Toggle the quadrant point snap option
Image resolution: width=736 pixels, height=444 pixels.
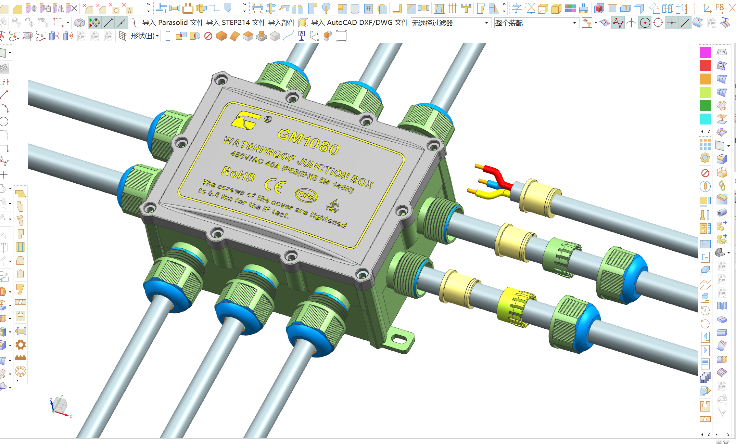coord(658,23)
